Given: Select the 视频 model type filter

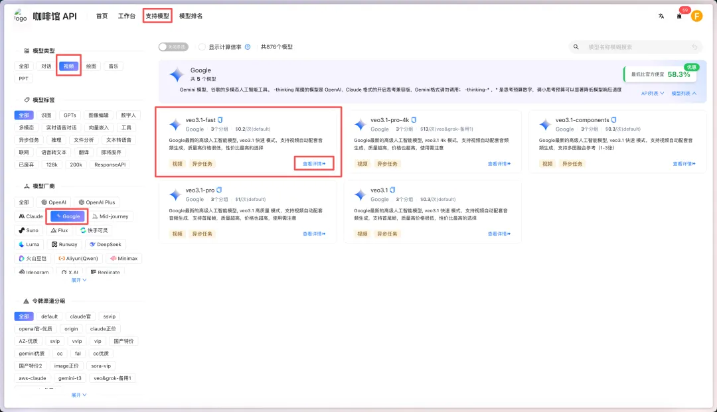Looking at the screenshot, I should pos(68,66).
